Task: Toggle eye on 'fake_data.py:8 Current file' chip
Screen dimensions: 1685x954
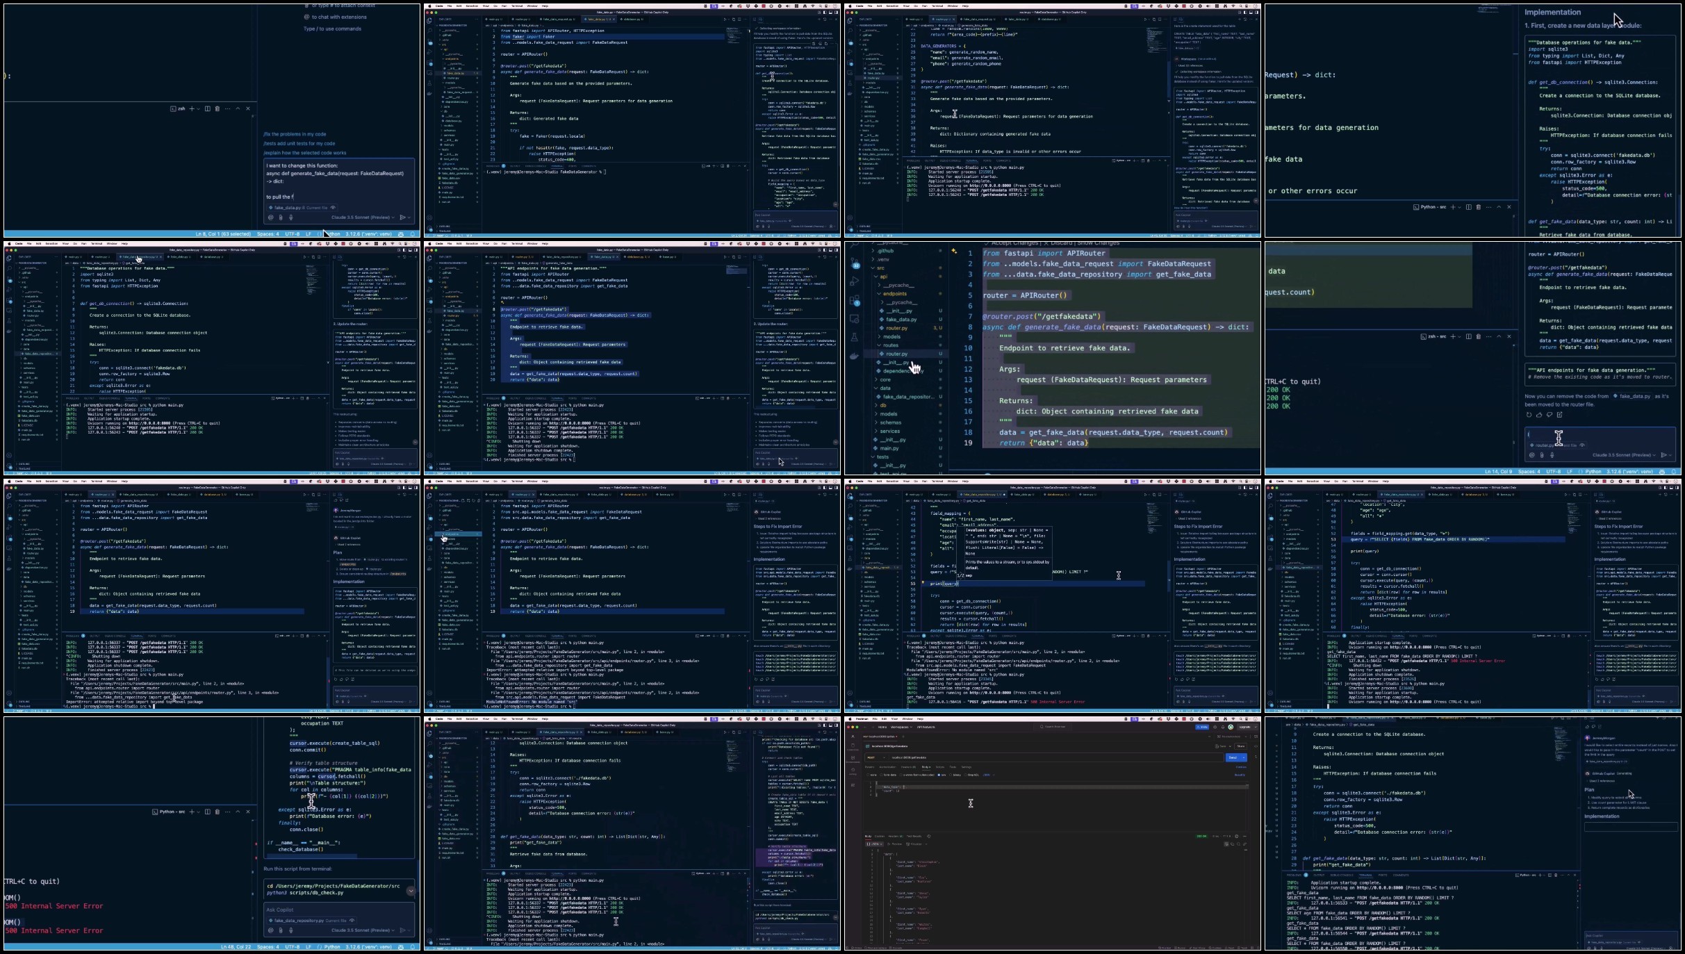Action: click(333, 207)
